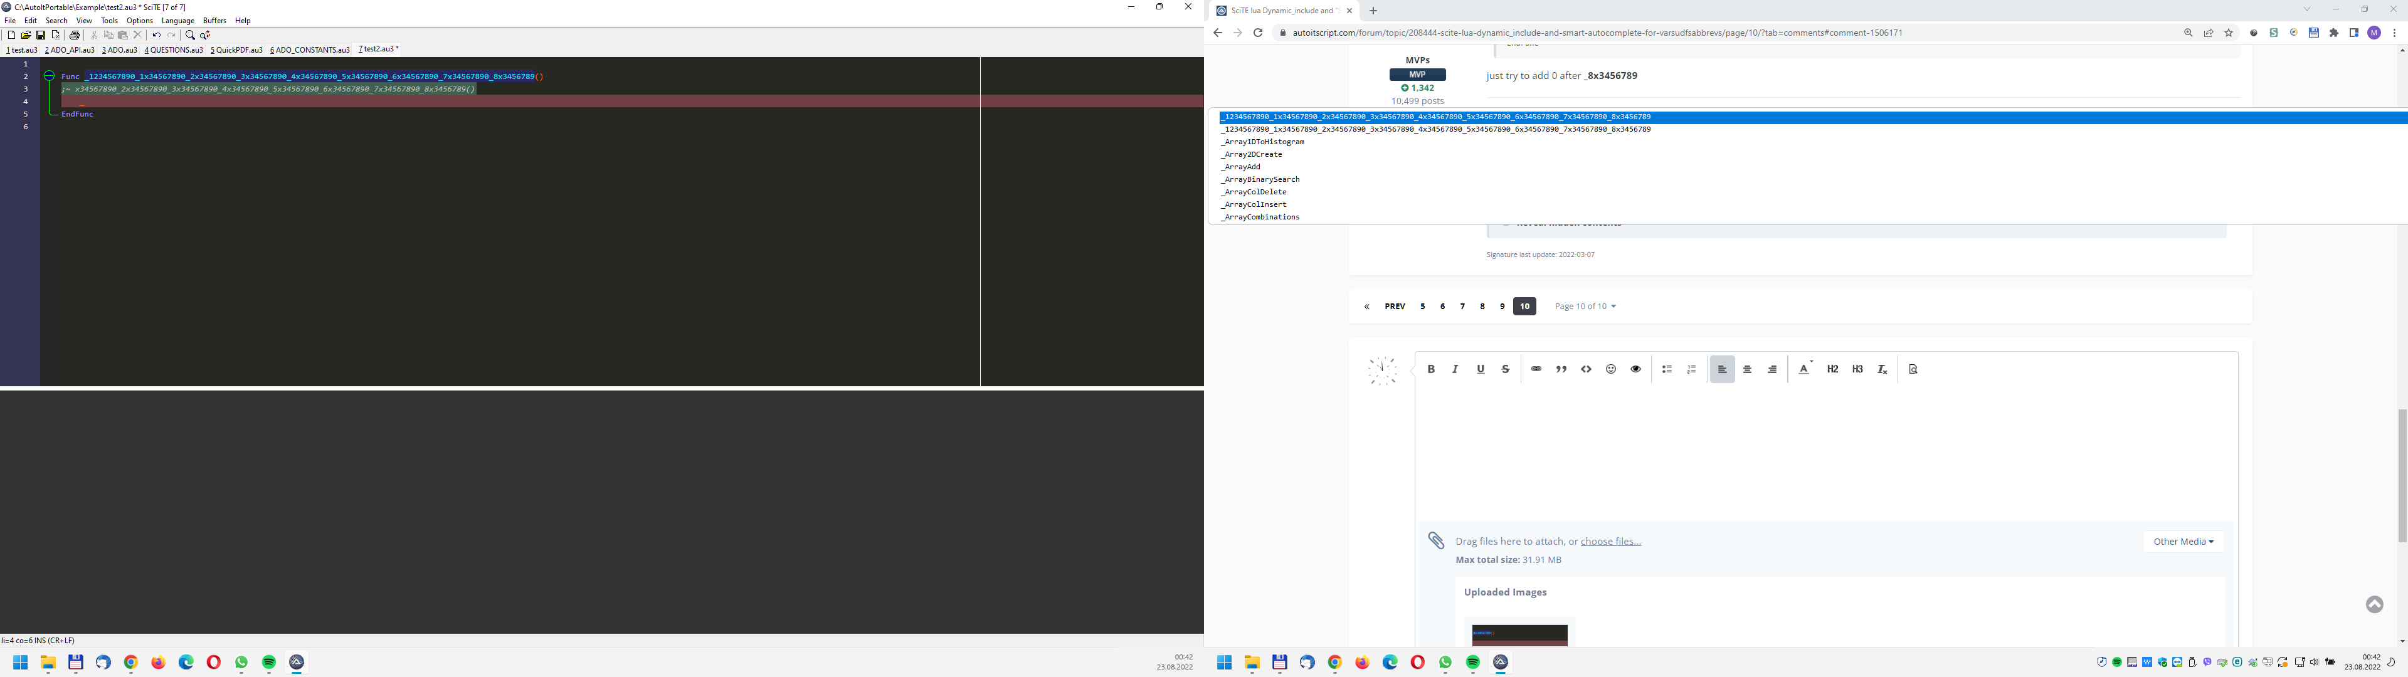Delete selection using SciTE X icon
This screenshot has height=677, width=2408.
(x=137, y=36)
